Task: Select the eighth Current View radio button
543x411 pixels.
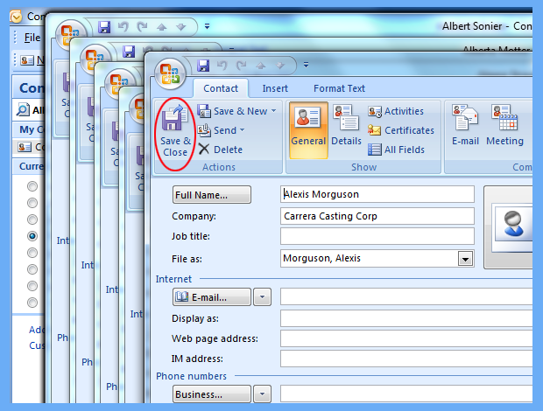Action: pyautogui.click(x=32, y=303)
